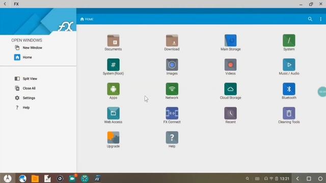Open Cloud Storage
This screenshot has height=183, width=326.
pyautogui.click(x=230, y=91)
